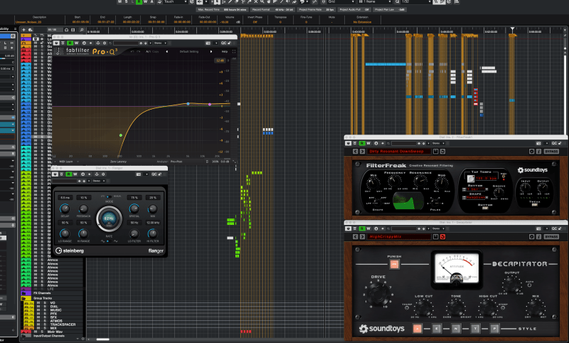This screenshot has height=343, width=569.
Task: Click the Decapitator Drive knob
Action: pos(378,294)
